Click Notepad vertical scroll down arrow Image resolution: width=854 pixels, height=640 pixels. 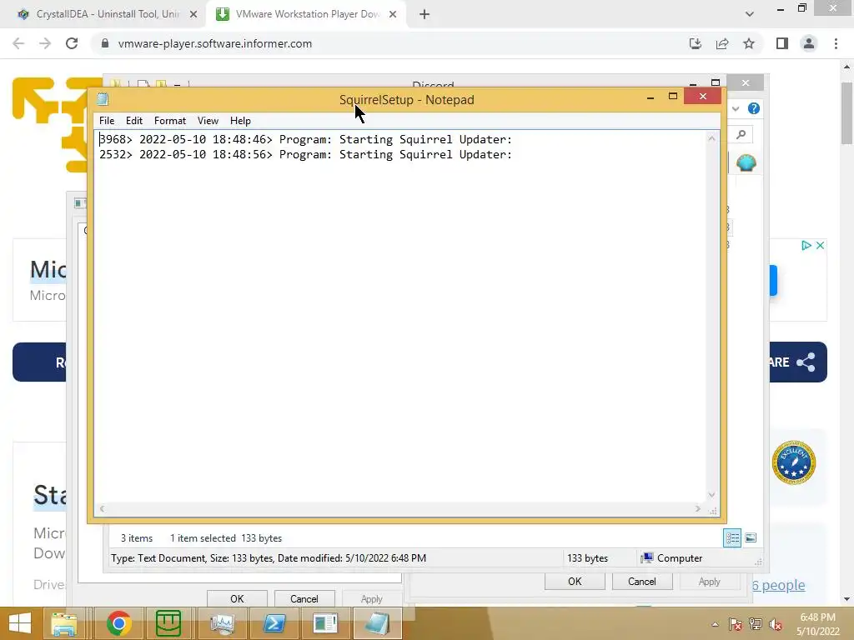coord(712,495)
